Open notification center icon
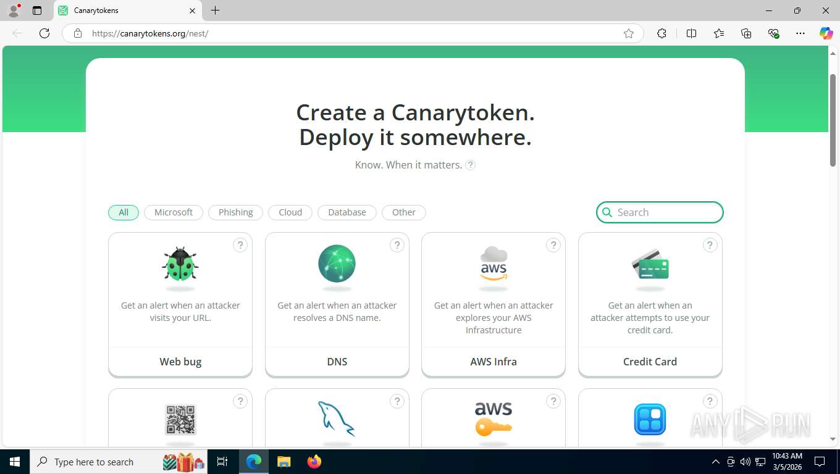This screenshot has height=474, width=840. 820,462
